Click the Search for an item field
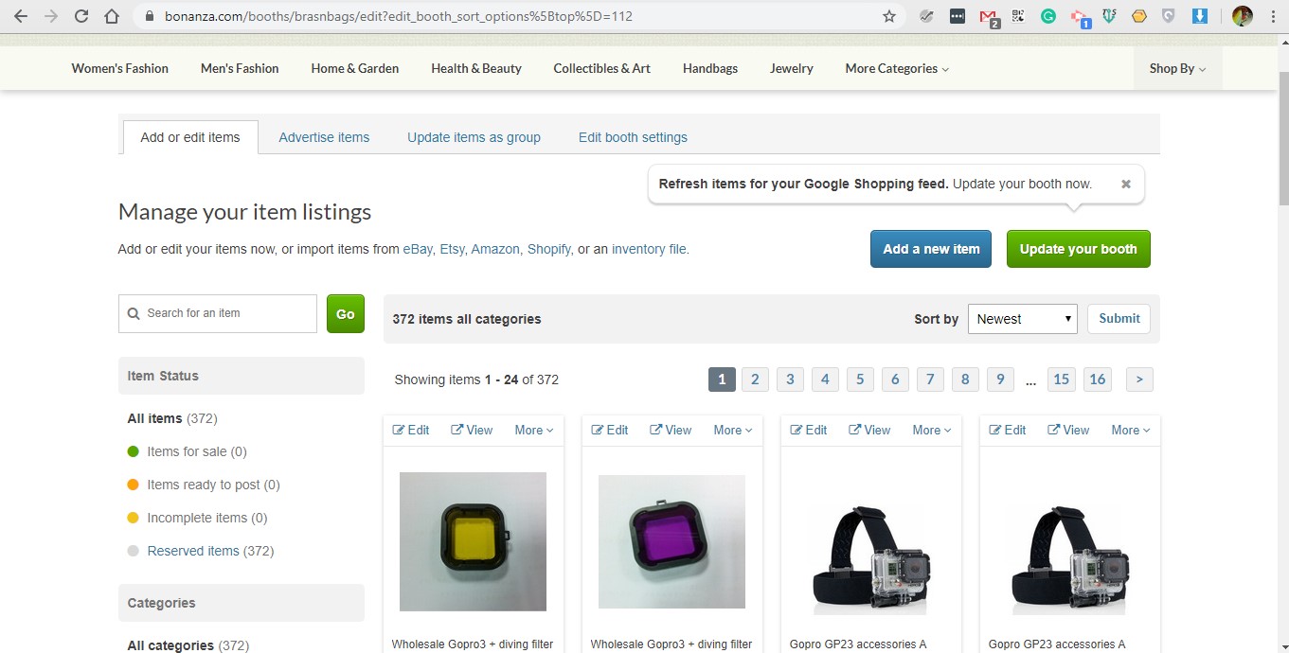Viewport: 1289px width, 653px height. [x=218, y=313]
